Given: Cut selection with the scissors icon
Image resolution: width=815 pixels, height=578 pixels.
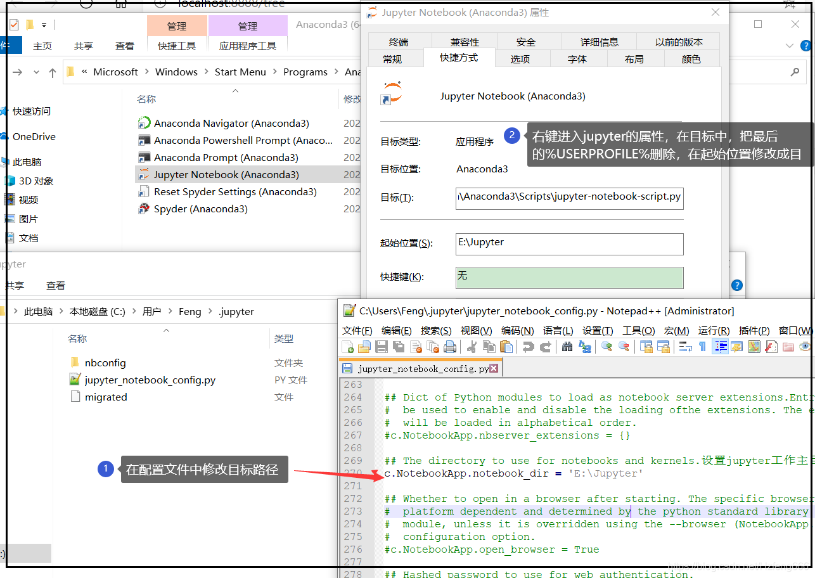Looking at the screenshot, I should point(470,347).
